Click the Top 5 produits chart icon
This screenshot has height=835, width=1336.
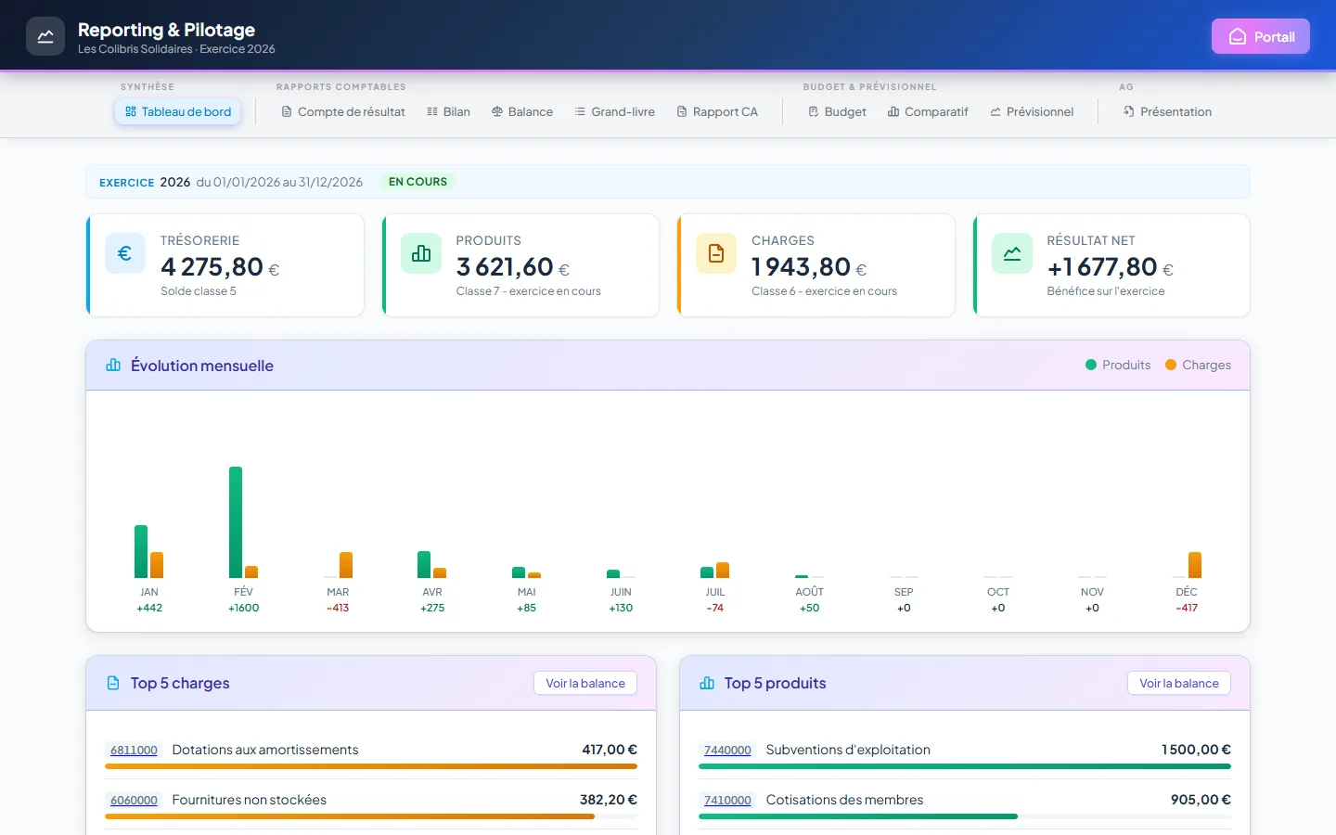[x=707, y=683]
